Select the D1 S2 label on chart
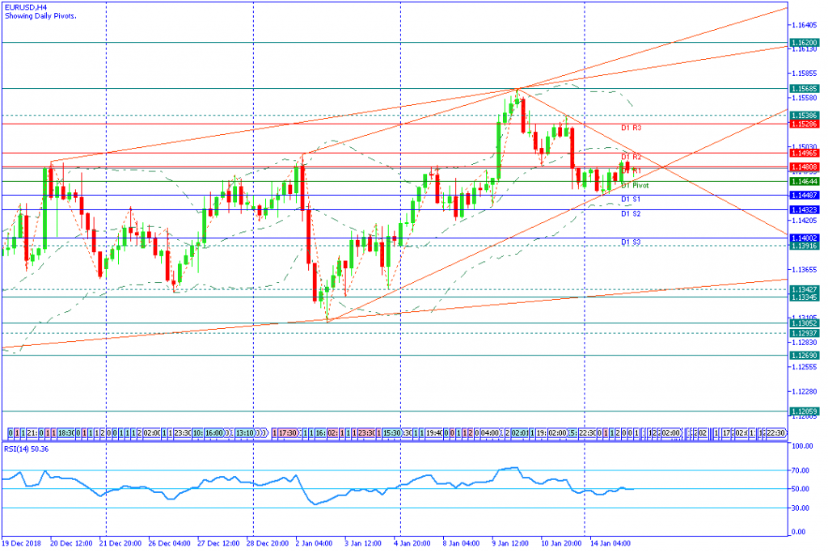This screenshot has width=828, height=552. (631, 213)
